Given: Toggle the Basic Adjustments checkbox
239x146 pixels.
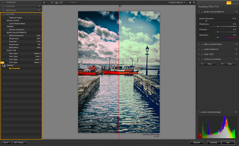Looking at the screenshot, I should coord(202,12).
